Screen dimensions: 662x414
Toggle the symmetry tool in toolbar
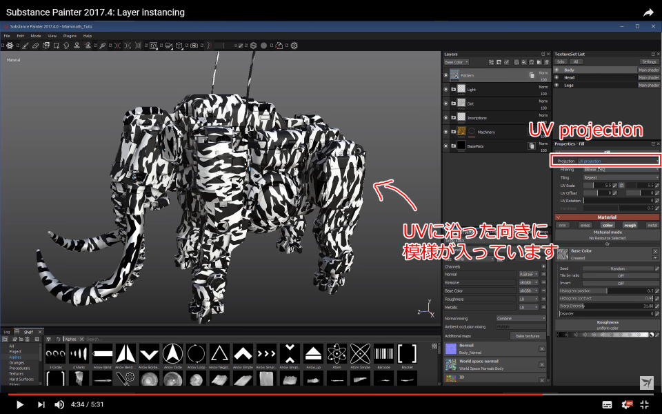pyautogui.click(x=117, y=46)
